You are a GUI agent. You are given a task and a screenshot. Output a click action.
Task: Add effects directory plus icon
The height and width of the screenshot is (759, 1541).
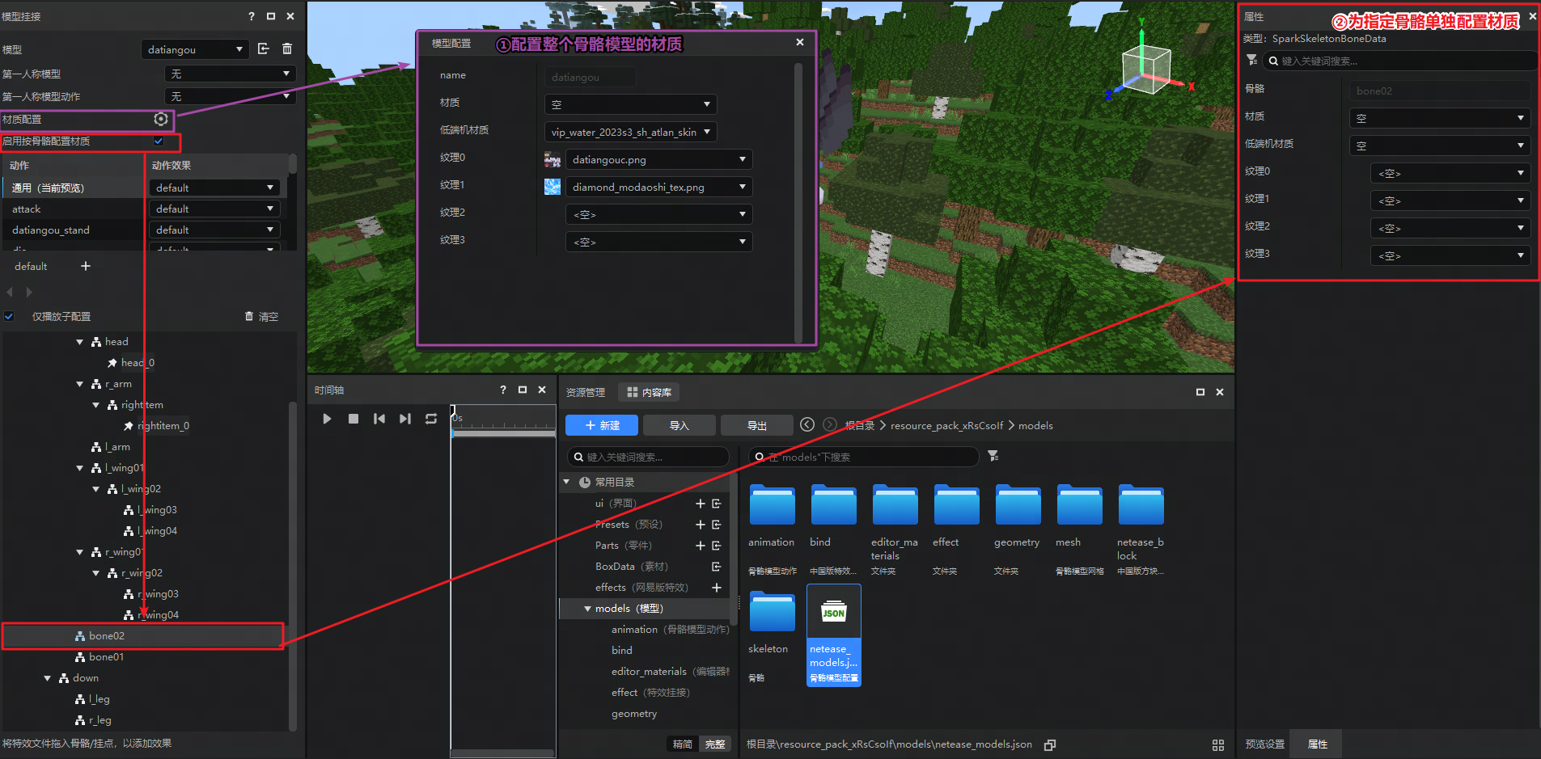[x=717, y=588]
